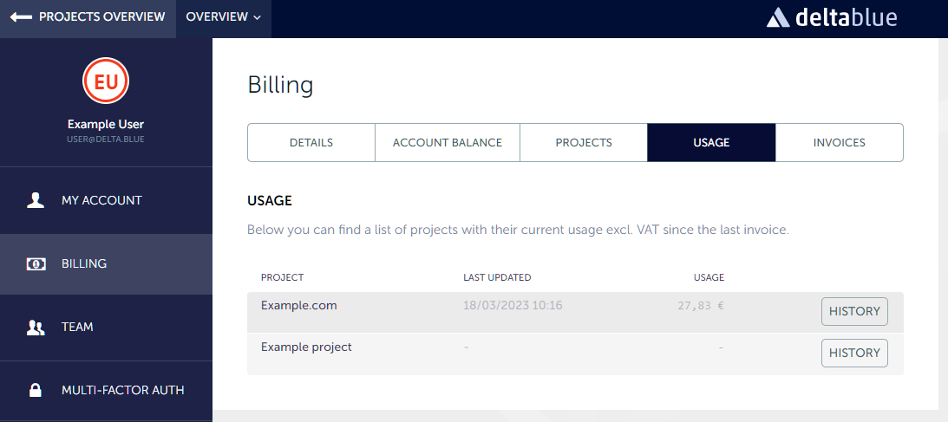Show History for Example.com
The width and height of the screenshot is (948, 422).
point(854,311)
